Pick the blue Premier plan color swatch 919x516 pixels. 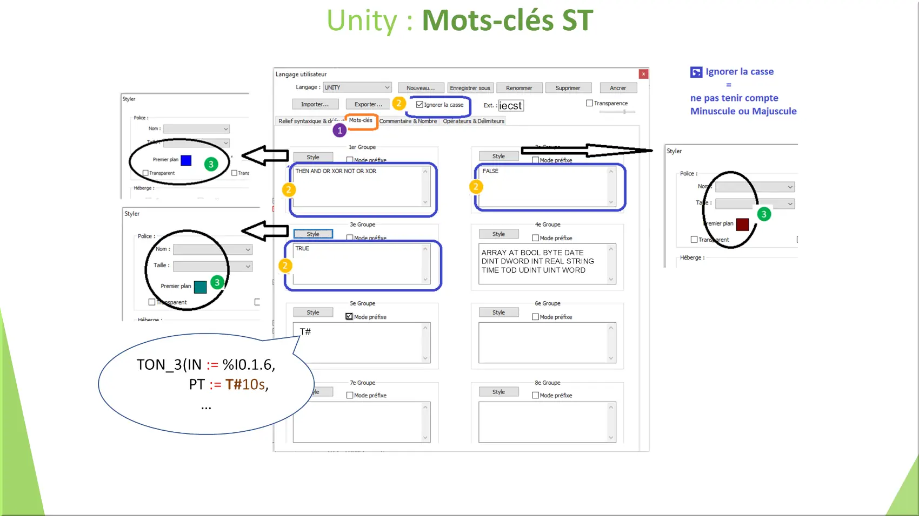pyautogui.click(x=186, y=160)
